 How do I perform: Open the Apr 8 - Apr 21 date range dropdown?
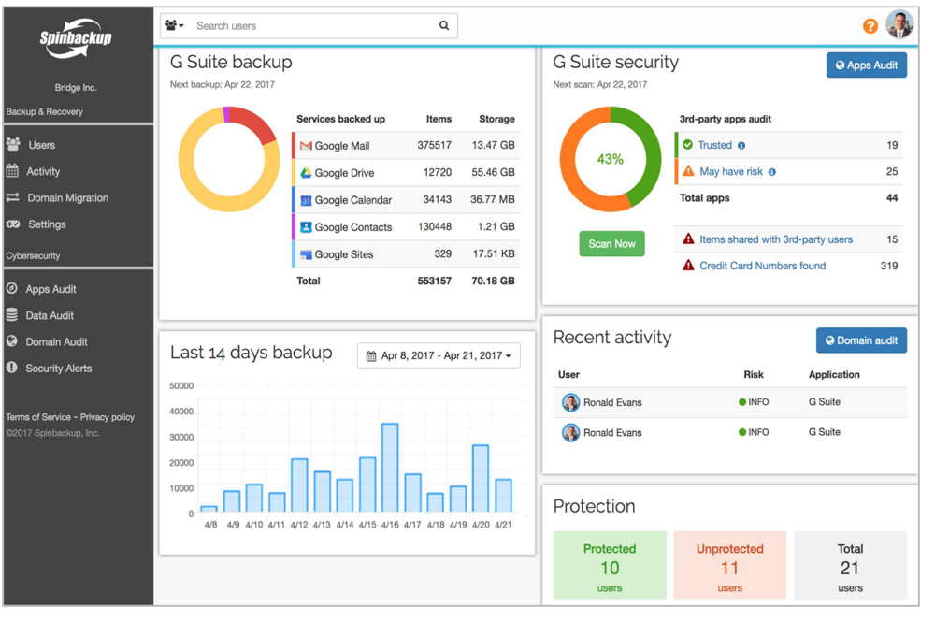coord(439,356)
